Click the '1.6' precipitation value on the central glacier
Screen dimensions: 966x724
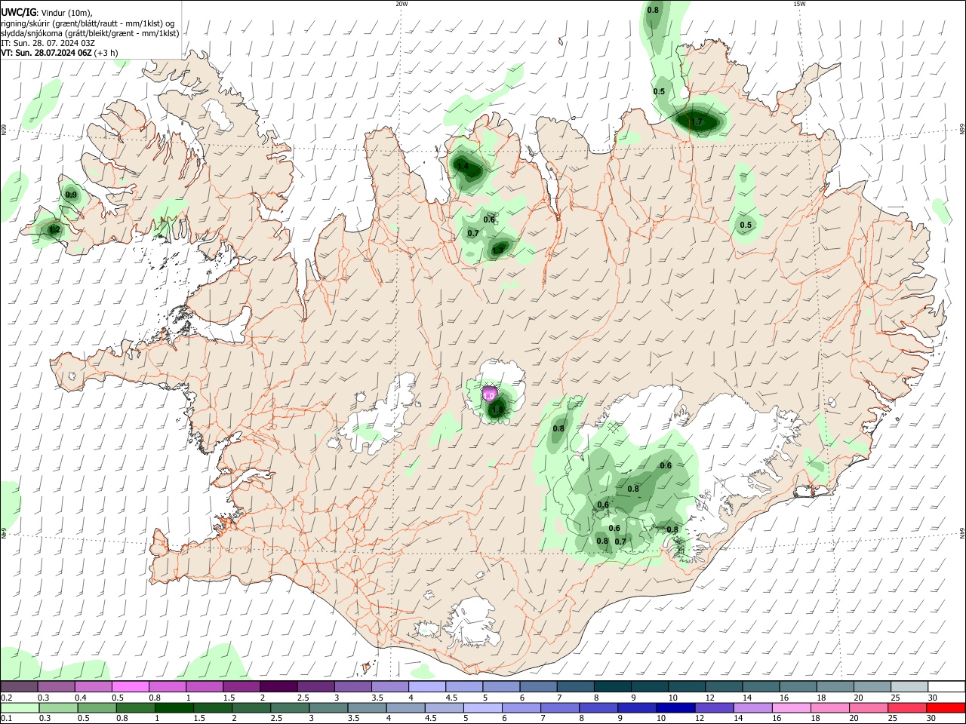point(497,410)
